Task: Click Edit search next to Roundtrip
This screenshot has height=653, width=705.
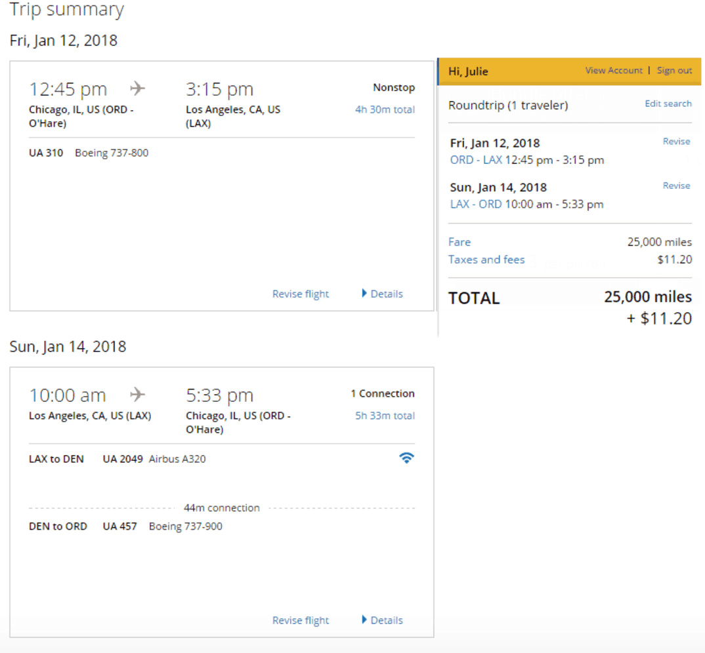Action: pyautogui.click(x=668, y=104)
